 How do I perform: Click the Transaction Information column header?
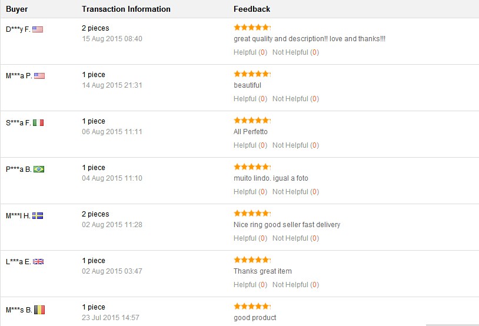[126, 9]
